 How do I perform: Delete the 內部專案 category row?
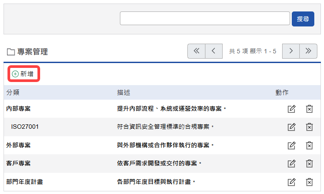[x=309, y=108]
